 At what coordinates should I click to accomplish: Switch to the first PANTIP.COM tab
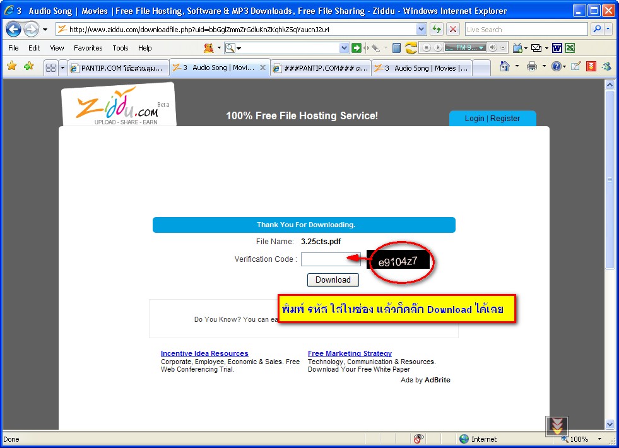coord(118,68)
